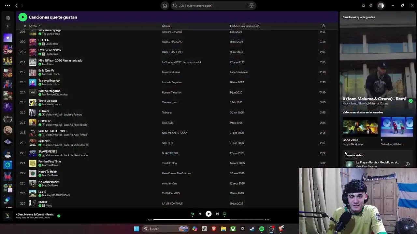417x234 pixels.
Task: Open the browse icon inside the search bar
Action: 252,6
